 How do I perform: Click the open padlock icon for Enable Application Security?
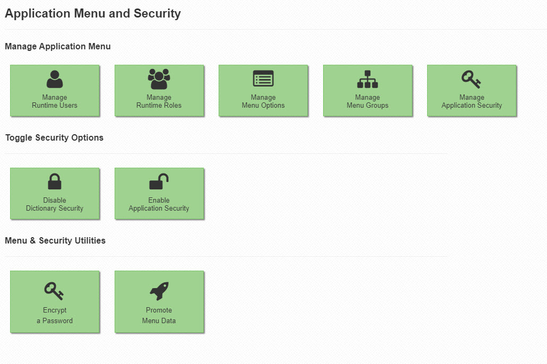click(x=159, y=181)
